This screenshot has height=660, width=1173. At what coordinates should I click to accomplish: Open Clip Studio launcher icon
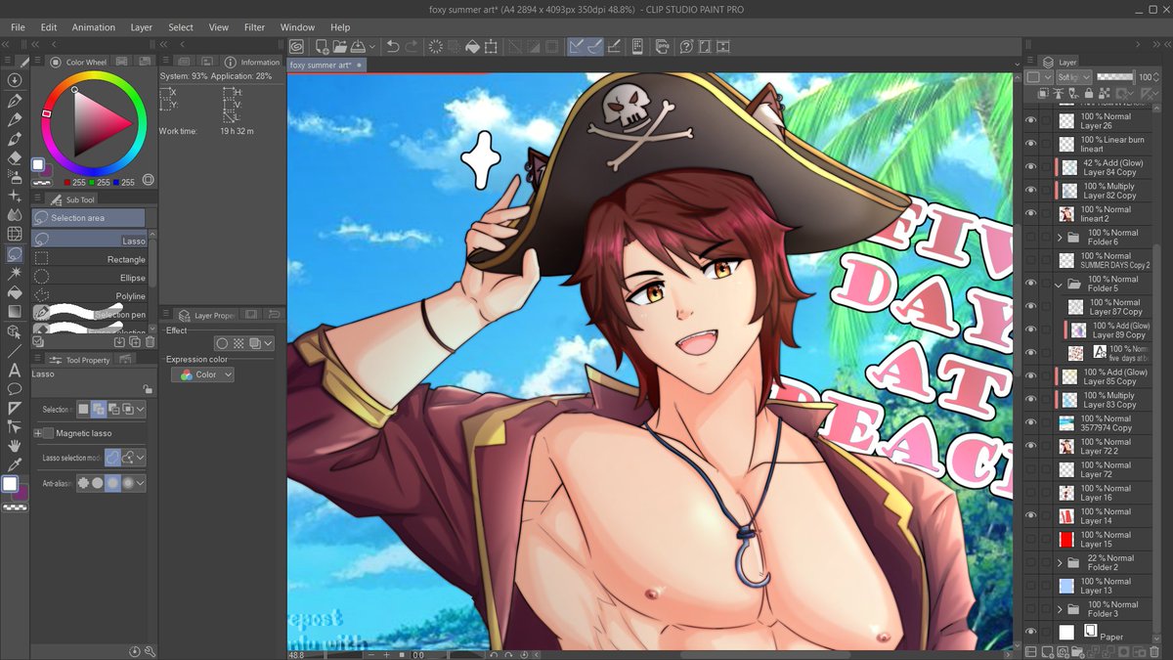coord(296,46)
